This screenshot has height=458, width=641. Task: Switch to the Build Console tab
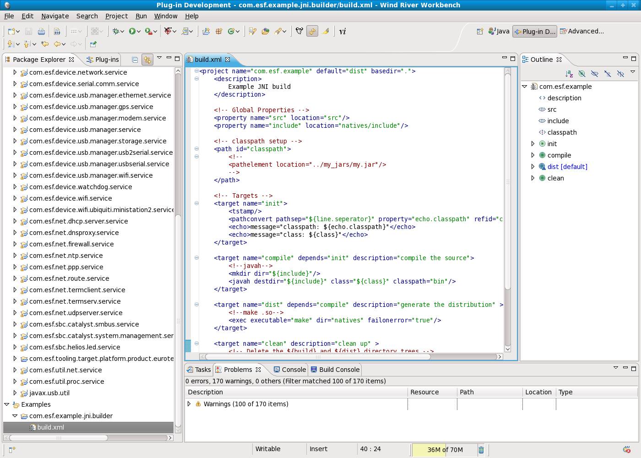(x=335, y=370)
